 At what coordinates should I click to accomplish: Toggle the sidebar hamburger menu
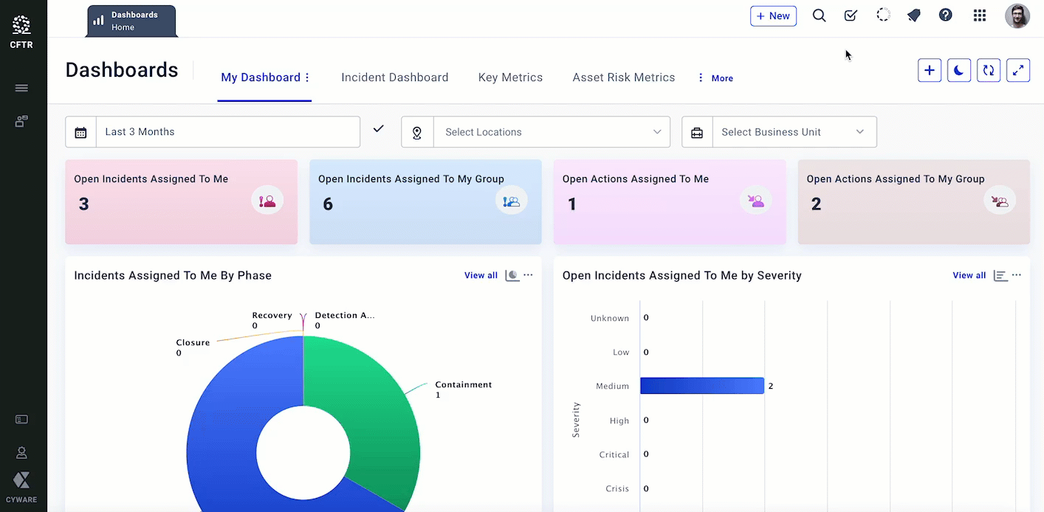click(21, 89)
